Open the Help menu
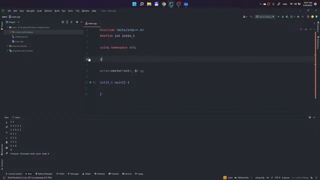The height and width of the screenshot is (180, 320). (94, 11)
